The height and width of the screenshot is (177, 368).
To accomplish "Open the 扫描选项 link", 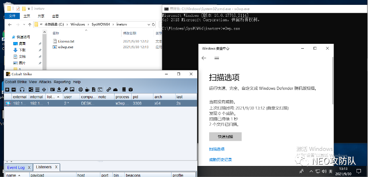I will 217,149.
